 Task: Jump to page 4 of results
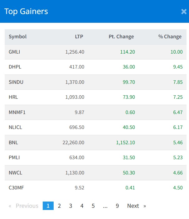(82, 206)
